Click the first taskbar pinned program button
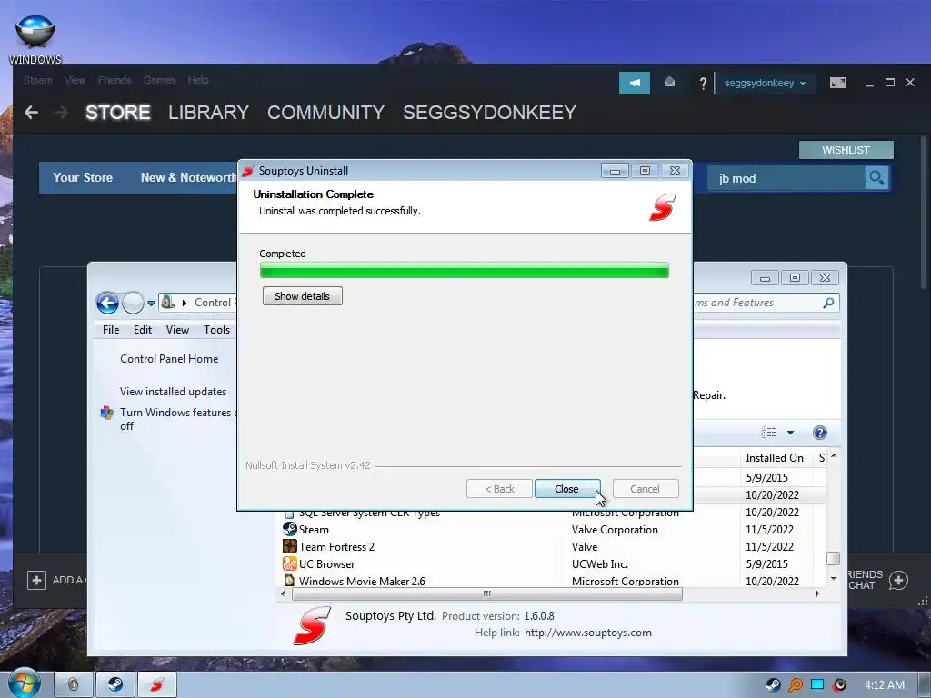The image size is (931, 698). (x=73, y=685)
